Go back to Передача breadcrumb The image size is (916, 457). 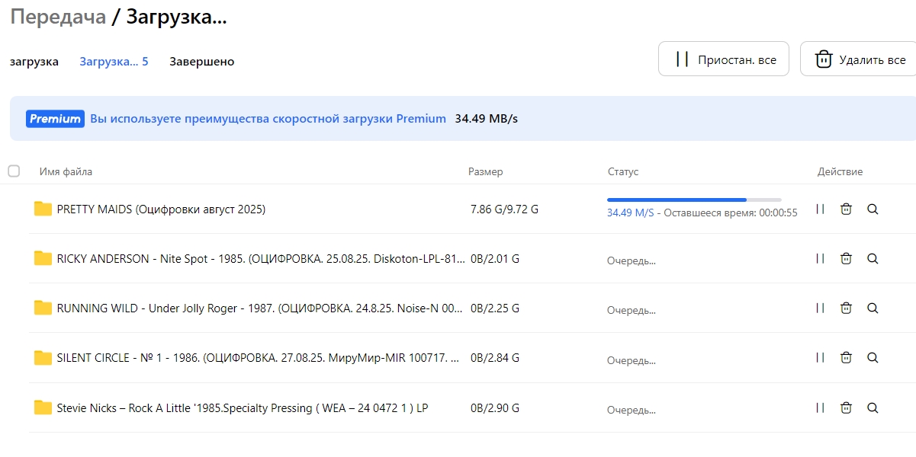tap(58, 17)
